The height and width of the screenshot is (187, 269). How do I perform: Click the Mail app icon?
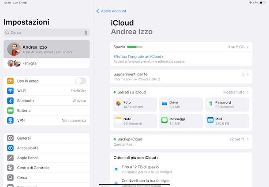pyautogui.click(x=210, y=120)
